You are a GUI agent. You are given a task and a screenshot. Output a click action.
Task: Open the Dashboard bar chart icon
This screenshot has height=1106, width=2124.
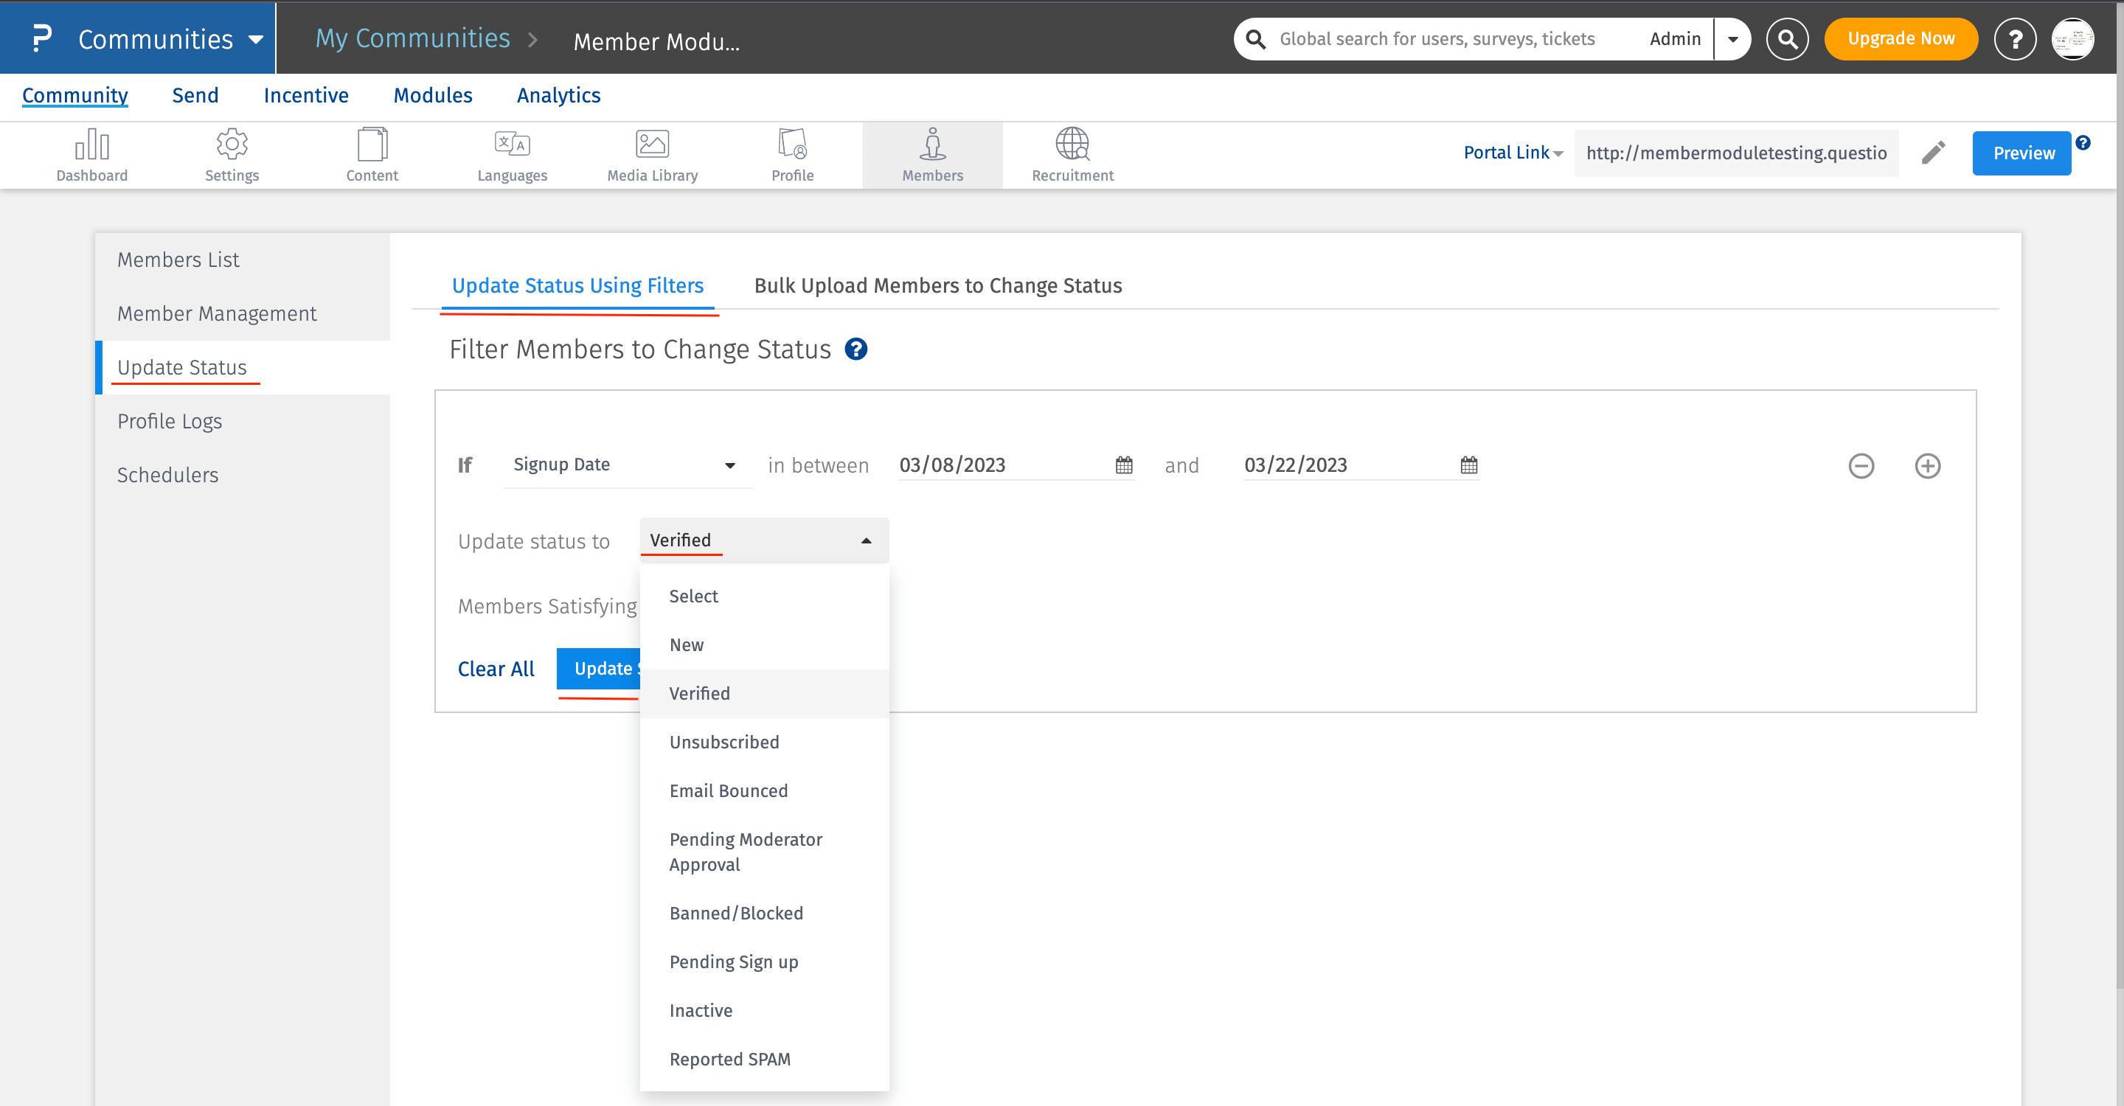point(91,145)
